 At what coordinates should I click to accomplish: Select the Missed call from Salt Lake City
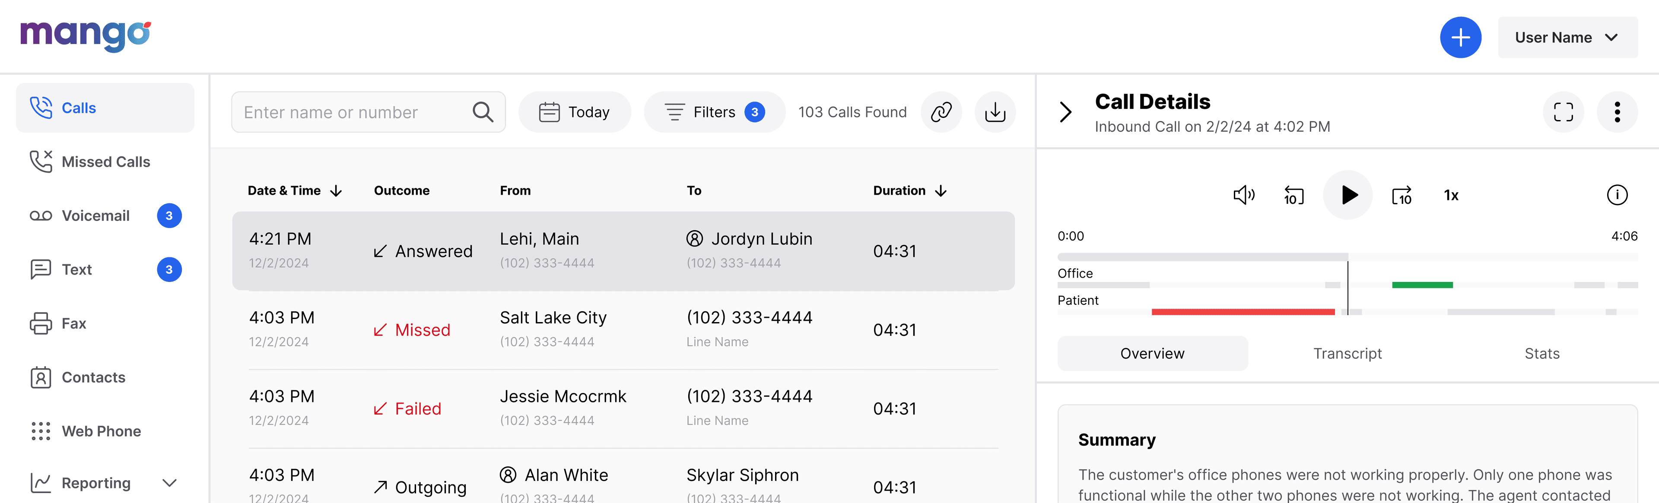click(x=623, y=330)
